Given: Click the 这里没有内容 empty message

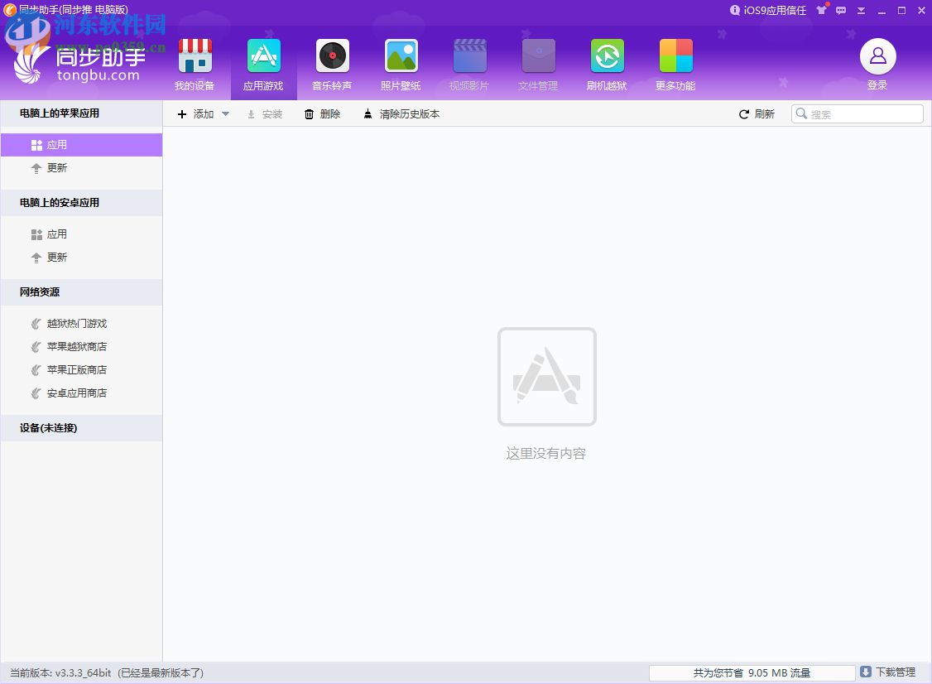Looking at the screenshot, I should pyautogui.click(x=546, y=454).
